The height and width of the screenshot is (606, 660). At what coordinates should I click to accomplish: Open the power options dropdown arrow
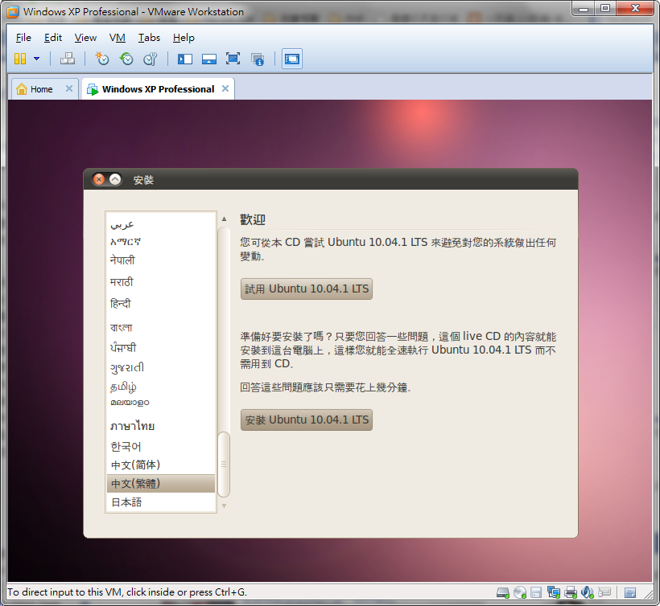36,59
